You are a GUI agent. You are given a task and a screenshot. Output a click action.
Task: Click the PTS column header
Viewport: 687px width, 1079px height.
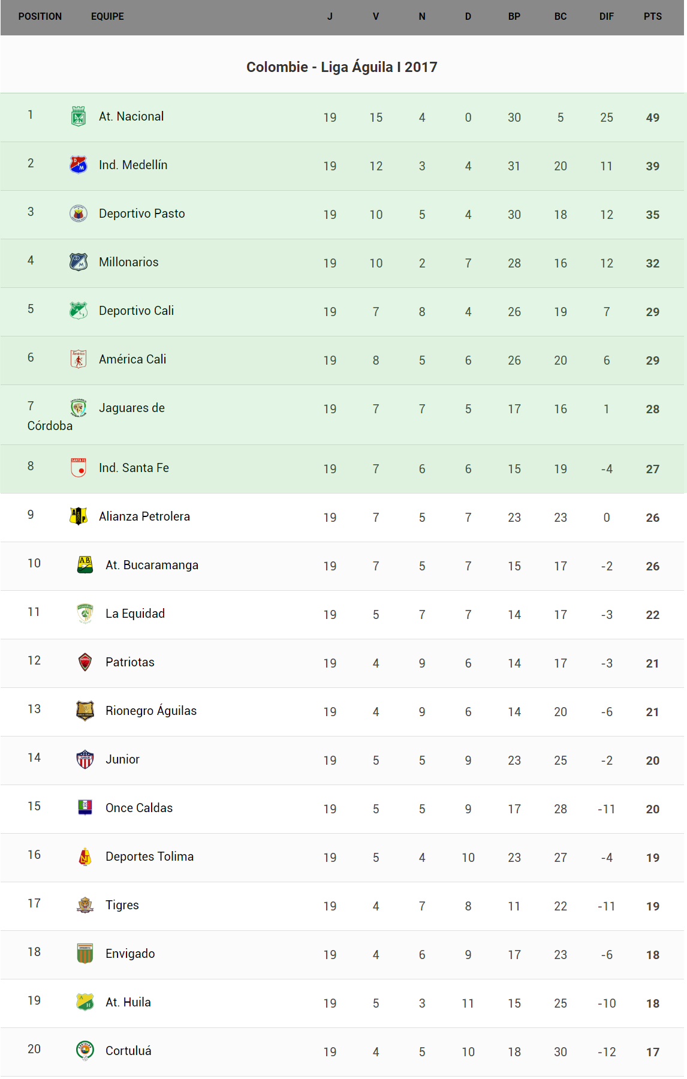coord(652,17)
